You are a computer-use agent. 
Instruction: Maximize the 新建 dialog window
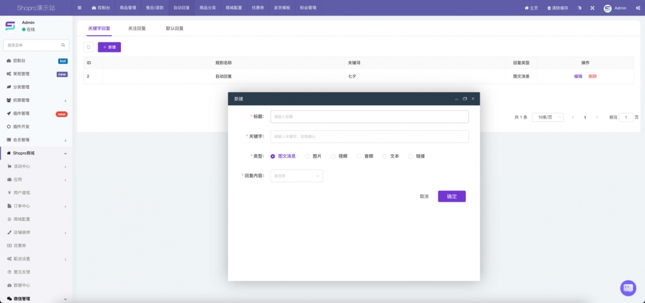(465, 99)
